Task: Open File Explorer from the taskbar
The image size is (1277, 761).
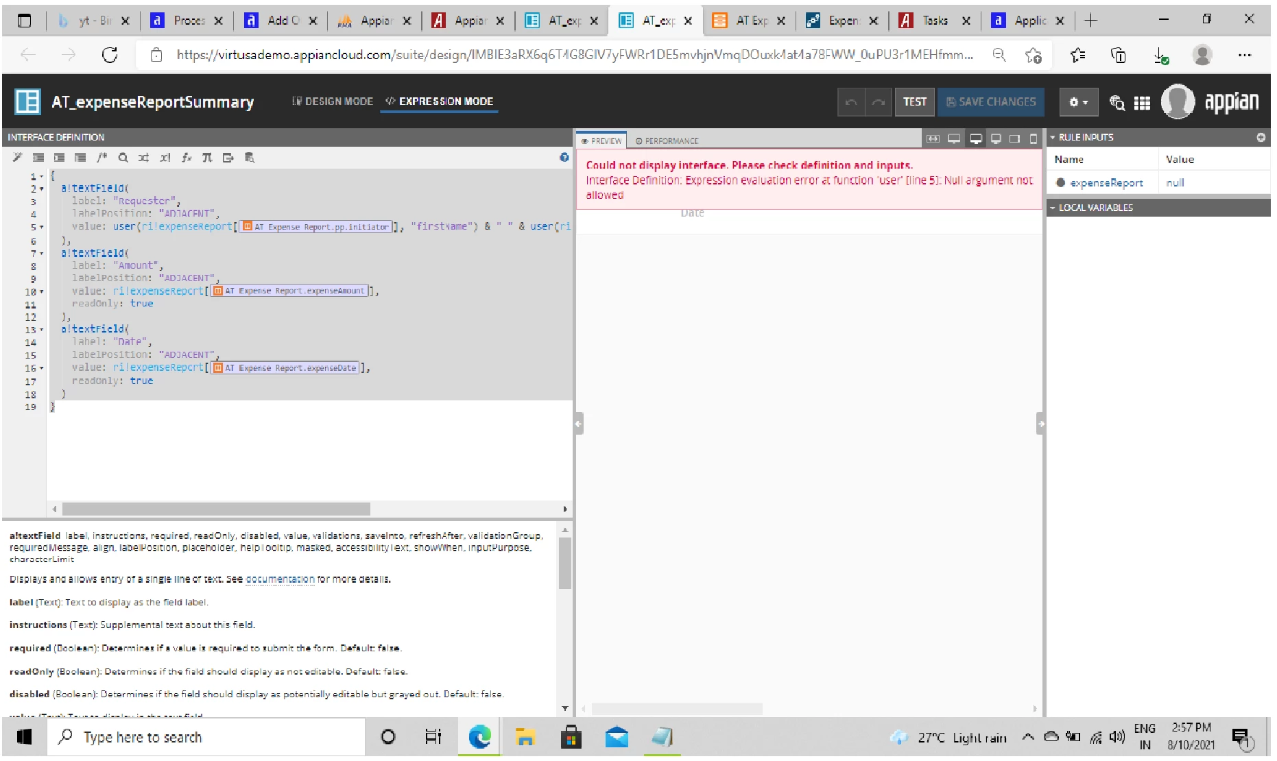Action: tap(525, 737)
